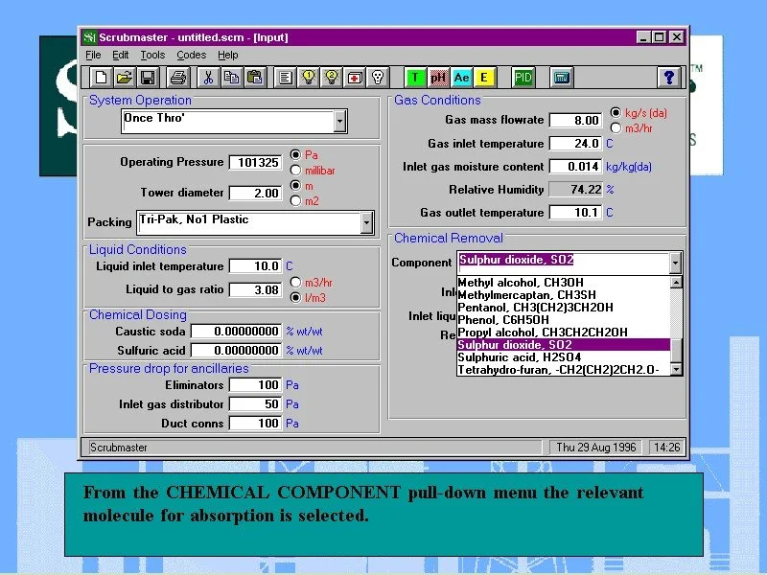The width and height of the screenshot is (767, 575).
Task: Click the lightbulb icon numbered 2
Action: point(331,78)
